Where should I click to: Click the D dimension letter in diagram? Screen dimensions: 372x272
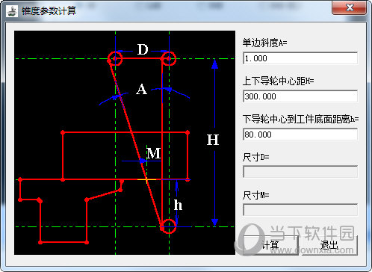pos(143,49)
